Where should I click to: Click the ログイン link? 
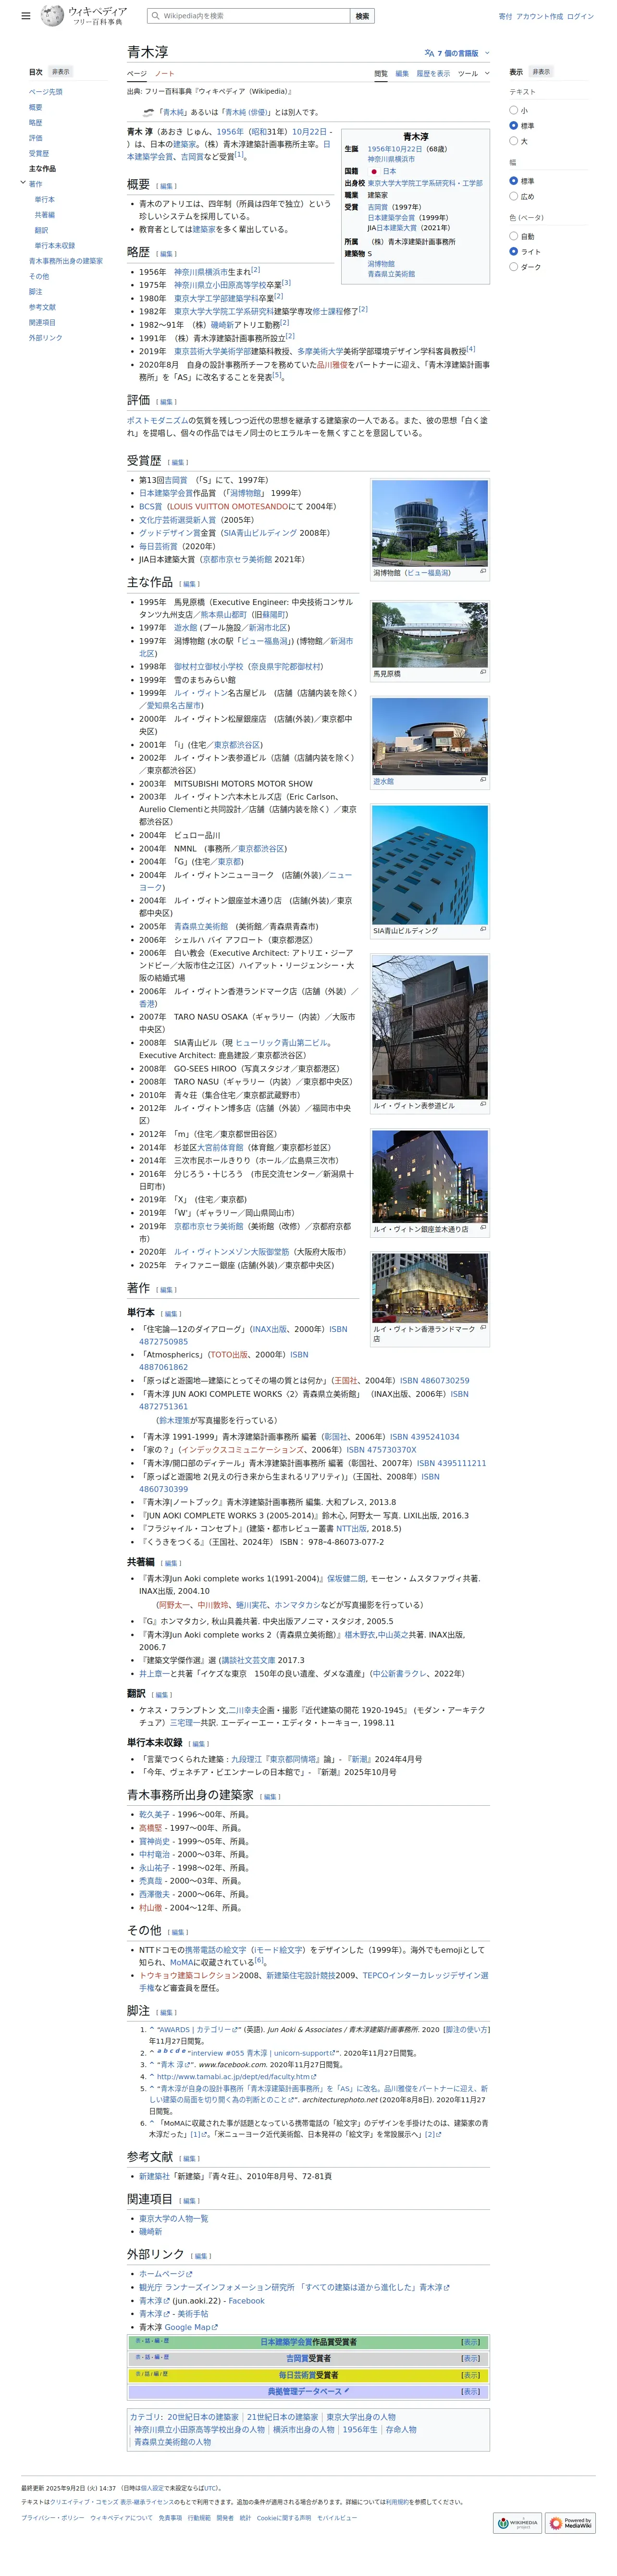point(580,16)
